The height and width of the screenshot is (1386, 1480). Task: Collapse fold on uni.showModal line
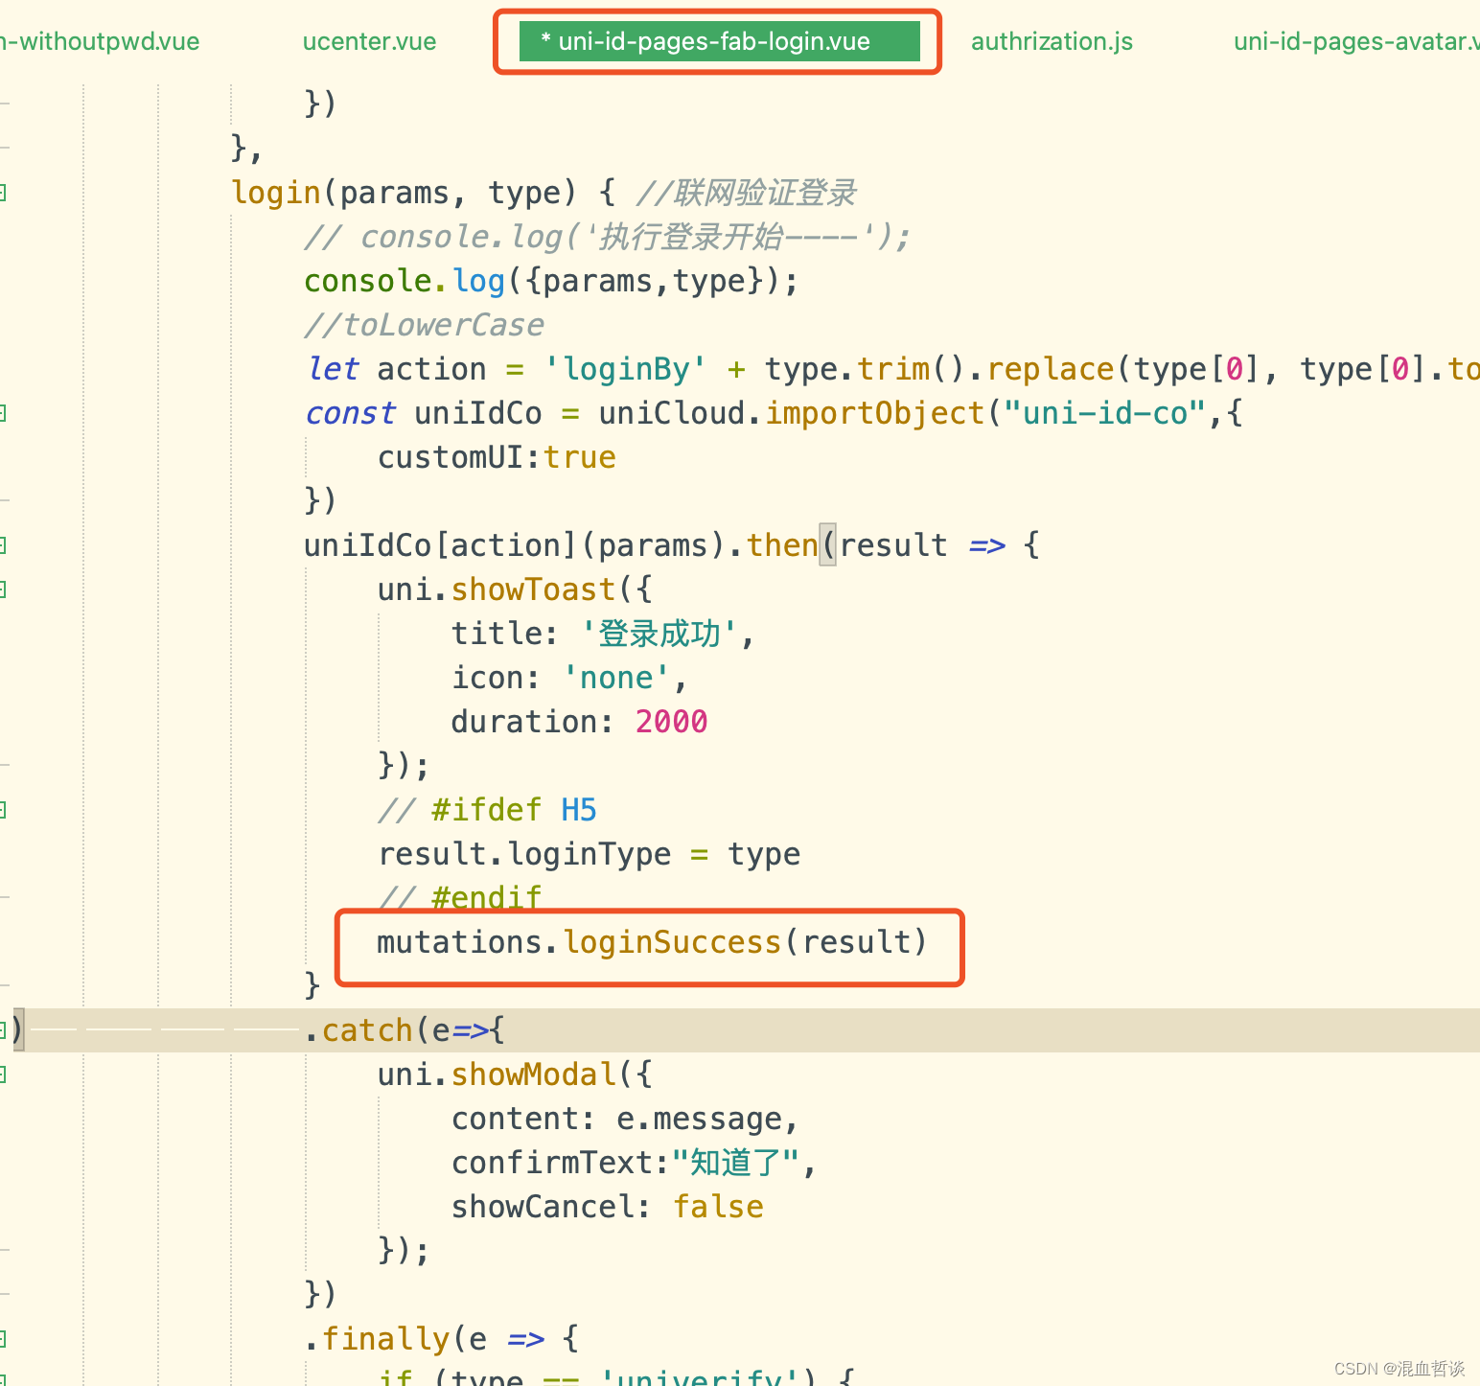tap(3, 1074)
